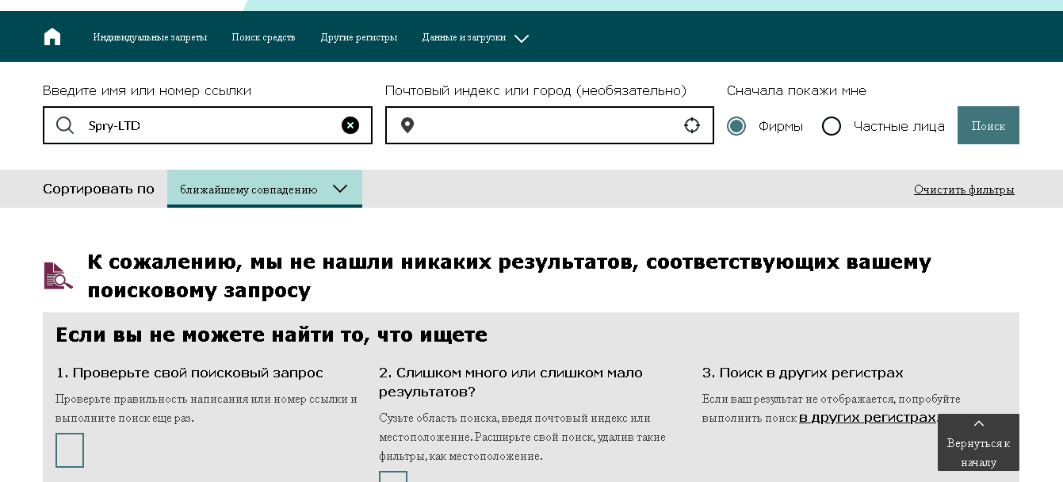The image size is (1063, 482).
Task: Expand the Вернуться к началу chevron
Action: pyautogui.click(x=978, y=423)
